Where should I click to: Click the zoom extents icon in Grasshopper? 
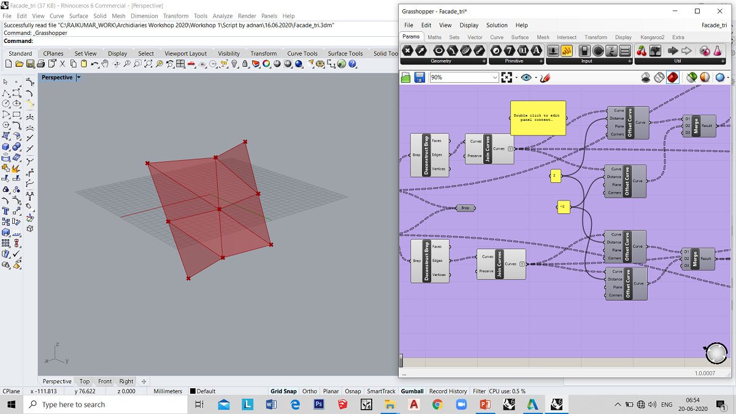(507, 77)
